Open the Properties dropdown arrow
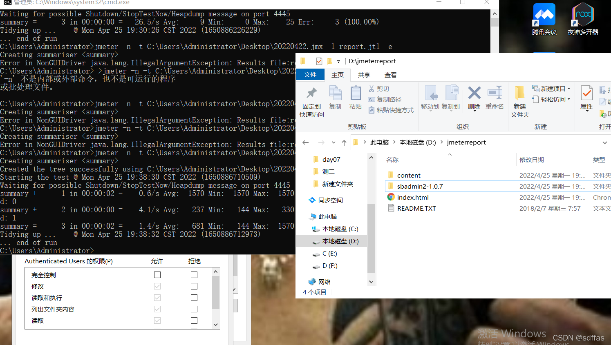Screen dimensions: 611x345 (x=587, y=112)
